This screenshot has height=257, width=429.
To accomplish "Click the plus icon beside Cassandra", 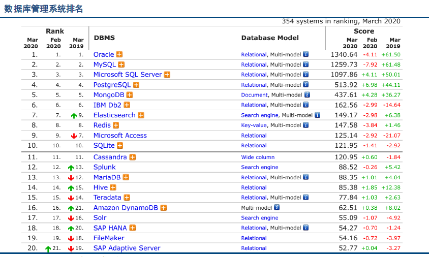I will tap(133, 157).
